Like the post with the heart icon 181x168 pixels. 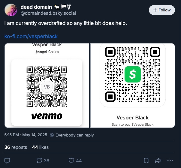71,160
